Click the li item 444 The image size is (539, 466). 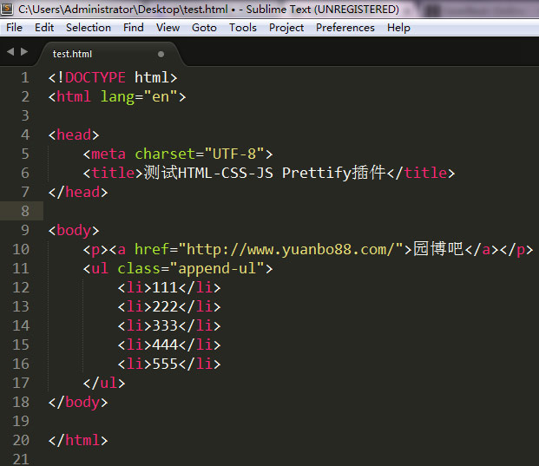168,345
